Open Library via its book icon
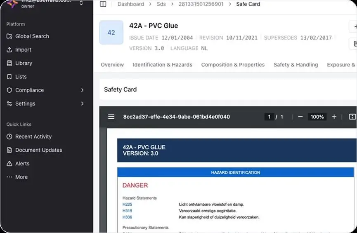This screenshot has height=233, width=357. coord(9,63)
